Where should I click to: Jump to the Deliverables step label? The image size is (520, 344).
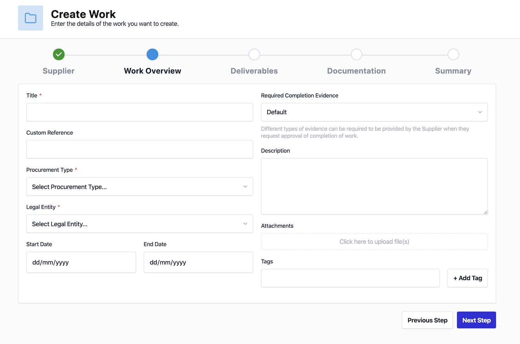tap(254, 71)
